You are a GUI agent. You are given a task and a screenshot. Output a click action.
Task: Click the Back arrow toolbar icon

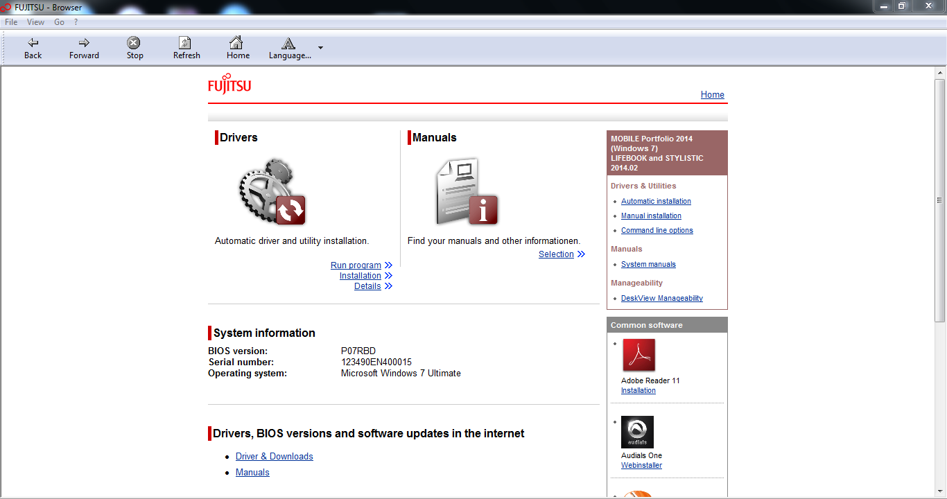click(33, 43)
